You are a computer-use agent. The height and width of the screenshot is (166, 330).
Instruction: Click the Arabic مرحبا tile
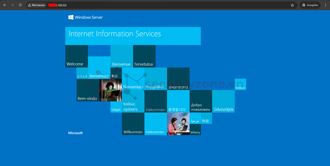[x=195, y=118]
